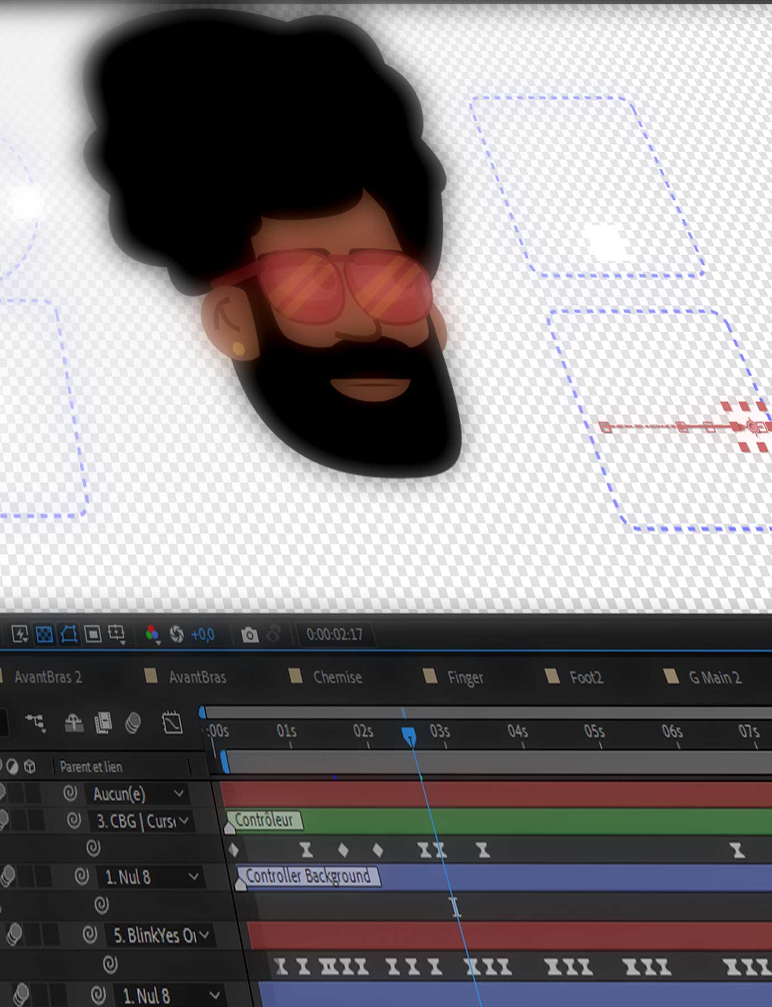Switch to the AvantBras 2 tab

pyautogui.click(x=48, y=677)
